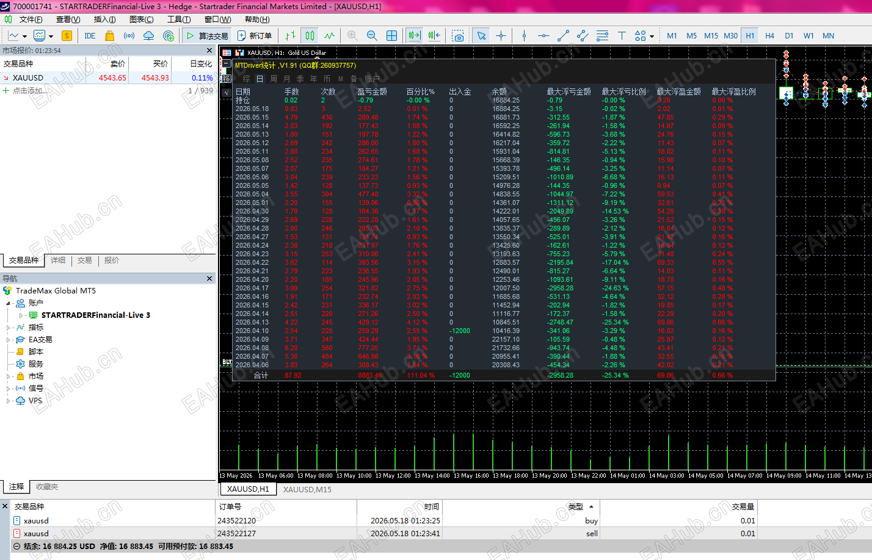
Task: Select the trendline drawing tool
Action: pos(563,36)
